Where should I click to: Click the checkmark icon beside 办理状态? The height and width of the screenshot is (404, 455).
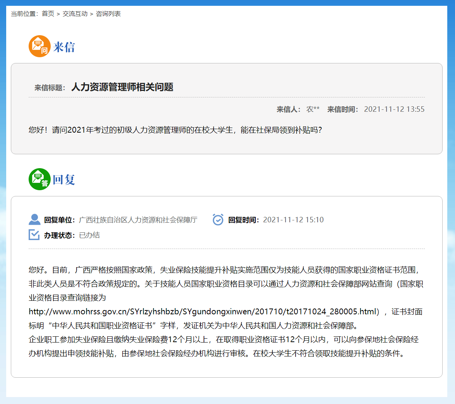(x=34, y=234)
